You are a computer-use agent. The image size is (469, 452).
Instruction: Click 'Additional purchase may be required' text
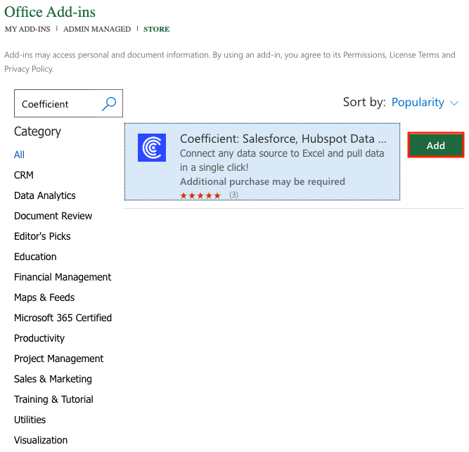click(x=262, y=181)
